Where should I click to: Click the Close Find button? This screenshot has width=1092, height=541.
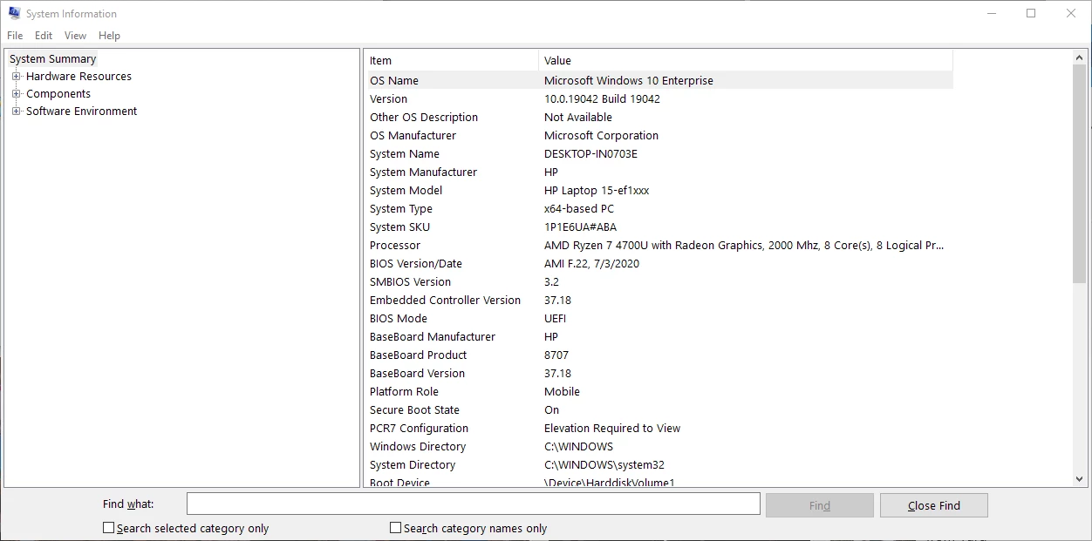click(933, 505)
